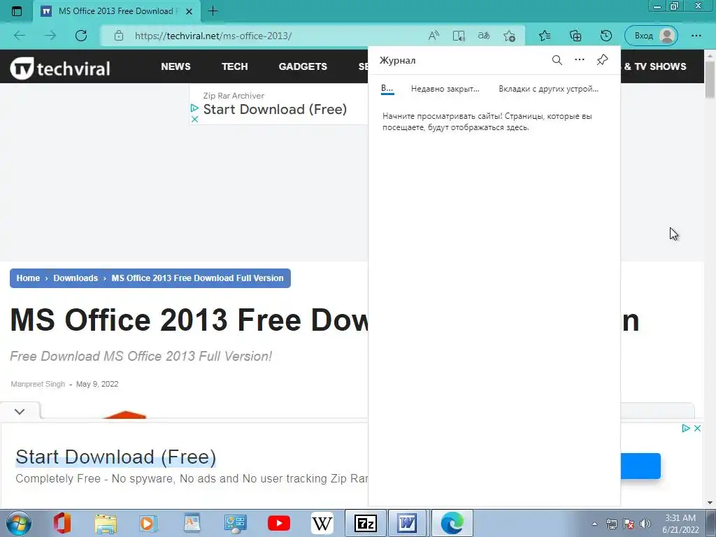Click Edge browser taskbar icon

point(452,523)
